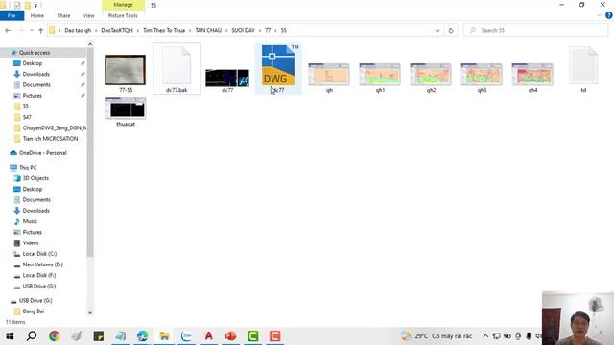Select the 77-55 image thumbnail
Image resolution: width=614 pixels, height=345 pixels.
[126, 70]
